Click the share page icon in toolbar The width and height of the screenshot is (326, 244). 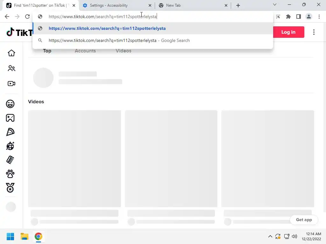278,17
